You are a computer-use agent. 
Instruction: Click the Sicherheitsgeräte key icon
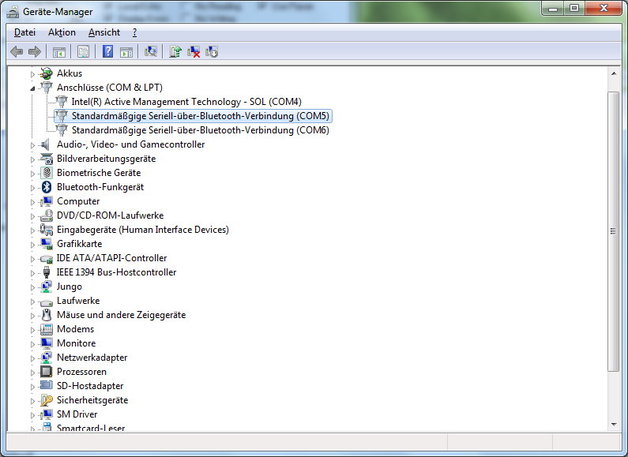[47, 400]
